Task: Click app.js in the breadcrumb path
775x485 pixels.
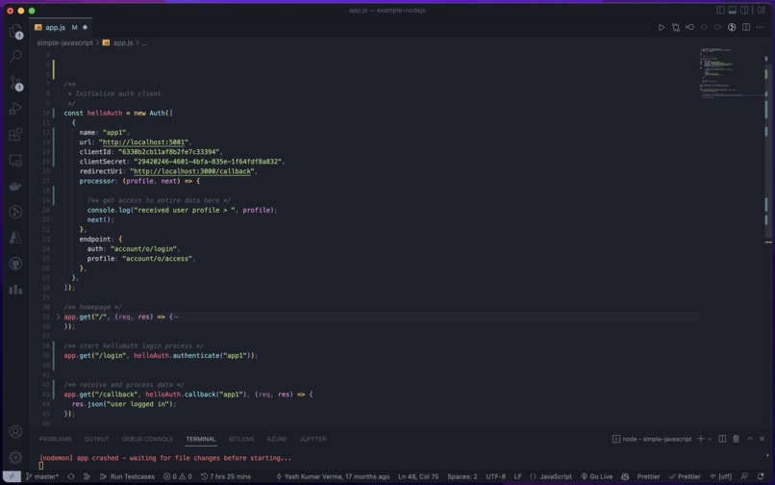Action: pos(122,43)
